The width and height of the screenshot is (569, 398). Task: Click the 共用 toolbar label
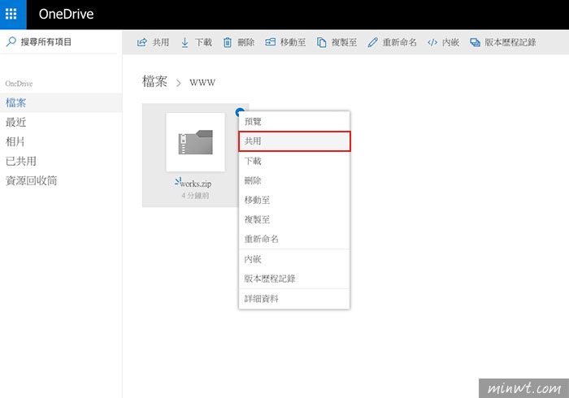(161, 42)
